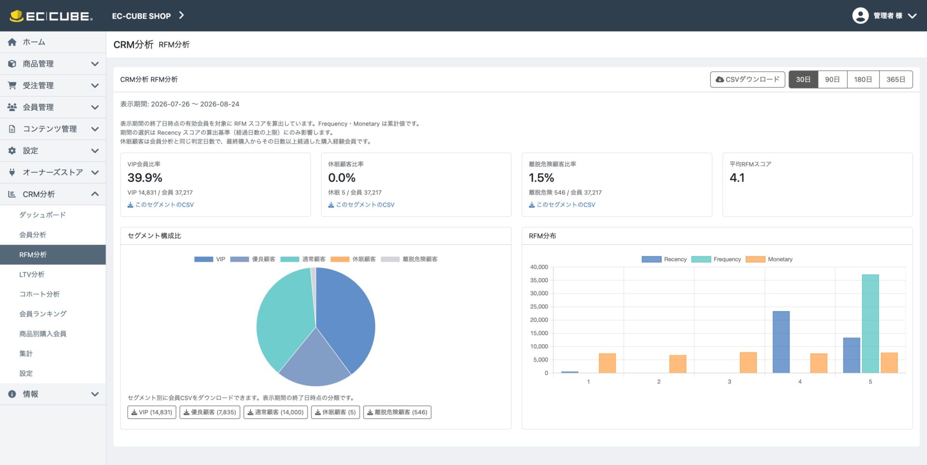The height and width of the screenshot is (465, 927).
Task: Click the Frequency bar at score 5
Action: (x=871, y=324)
